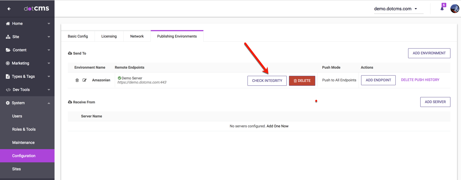
Task: Click green check status icon for Demo Server
Action: coord(119,78)
